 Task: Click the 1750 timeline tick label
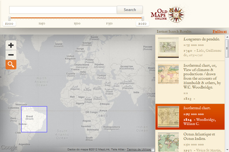click(109, 23)
